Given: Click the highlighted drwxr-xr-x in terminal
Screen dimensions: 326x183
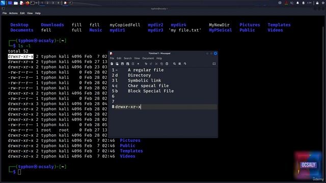Looking at the screenshot, I should click(x=20, y=56).
